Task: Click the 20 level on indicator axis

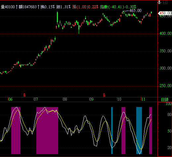Action: pos(169,148)
